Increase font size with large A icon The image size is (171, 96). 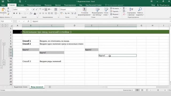tap(34, 10)
